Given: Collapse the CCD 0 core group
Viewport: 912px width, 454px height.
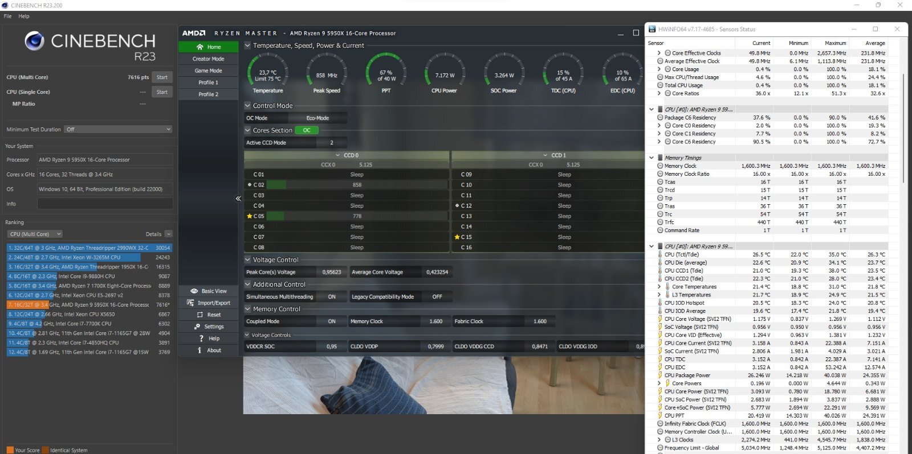Looking at the screenshot, I should 338,155.
